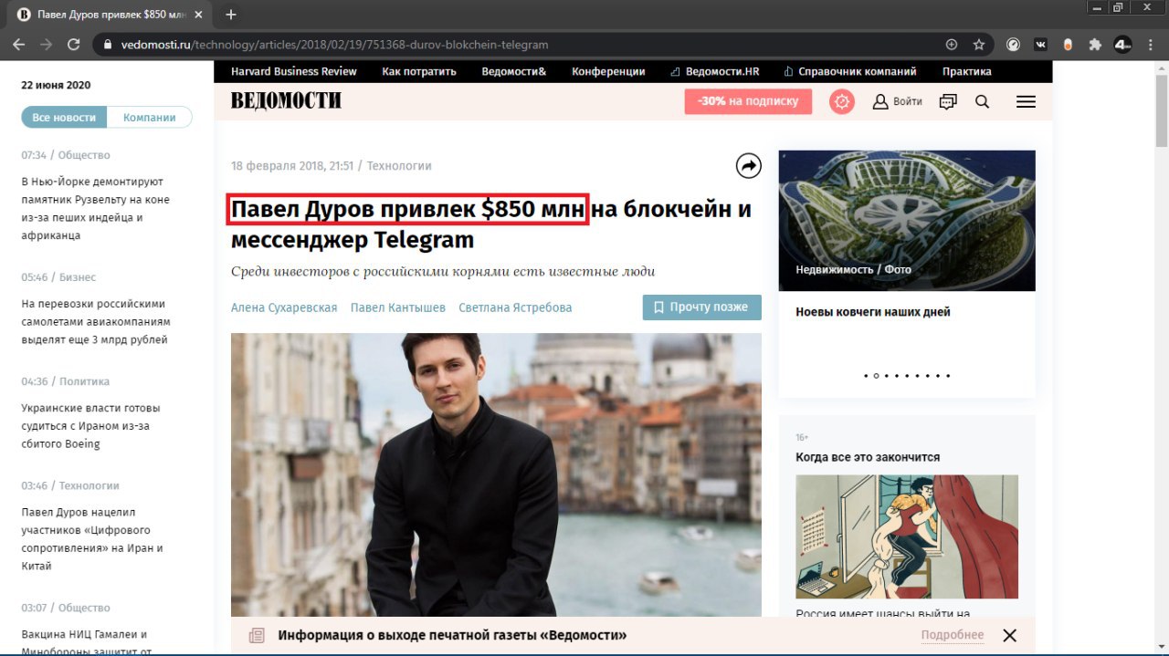
Task: Open the Extensions puzzle icon
Action: pos(1095,44)
